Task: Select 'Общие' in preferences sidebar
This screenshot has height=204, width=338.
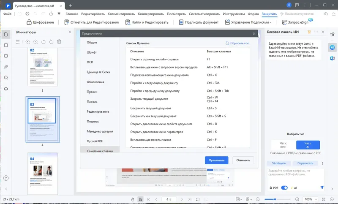Action: [x=92, y=42]
